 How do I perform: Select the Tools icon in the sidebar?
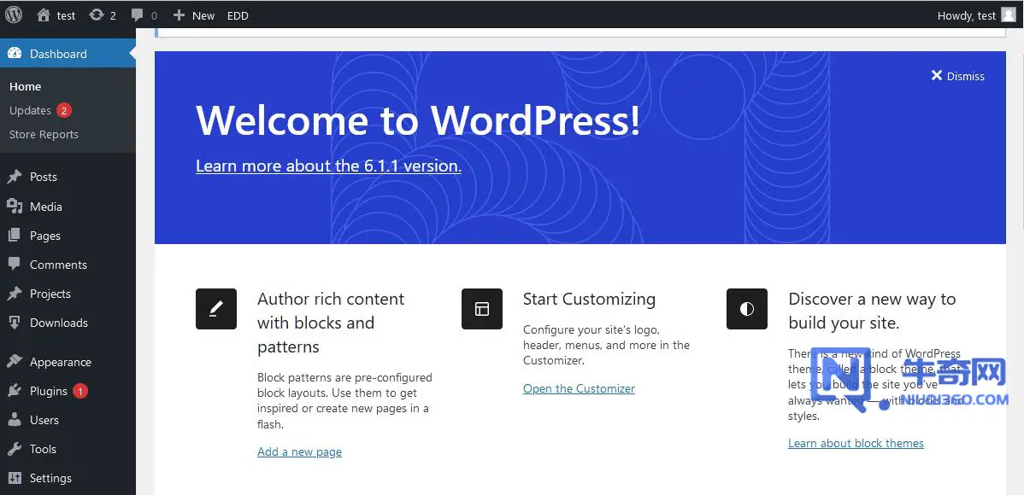point(14,449)
